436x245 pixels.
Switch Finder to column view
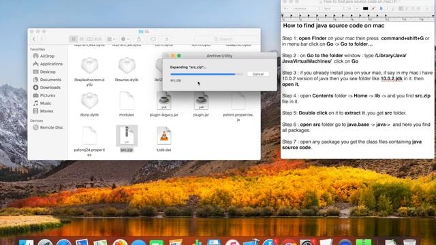(x=90, y=39)
